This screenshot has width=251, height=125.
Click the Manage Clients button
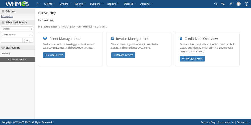(x=54, y=55)
